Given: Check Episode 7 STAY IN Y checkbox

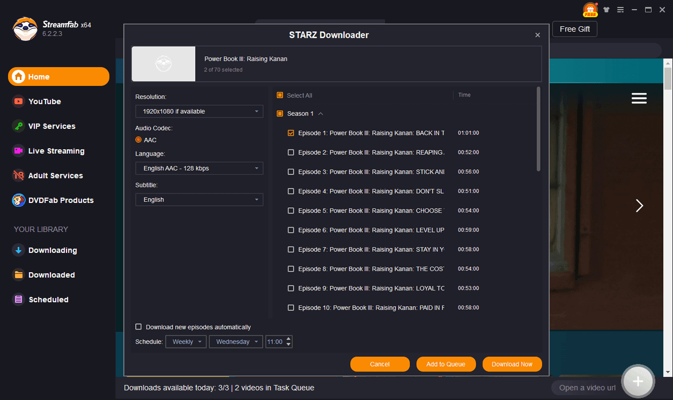Looking at the screenshot, I should 291,250.
